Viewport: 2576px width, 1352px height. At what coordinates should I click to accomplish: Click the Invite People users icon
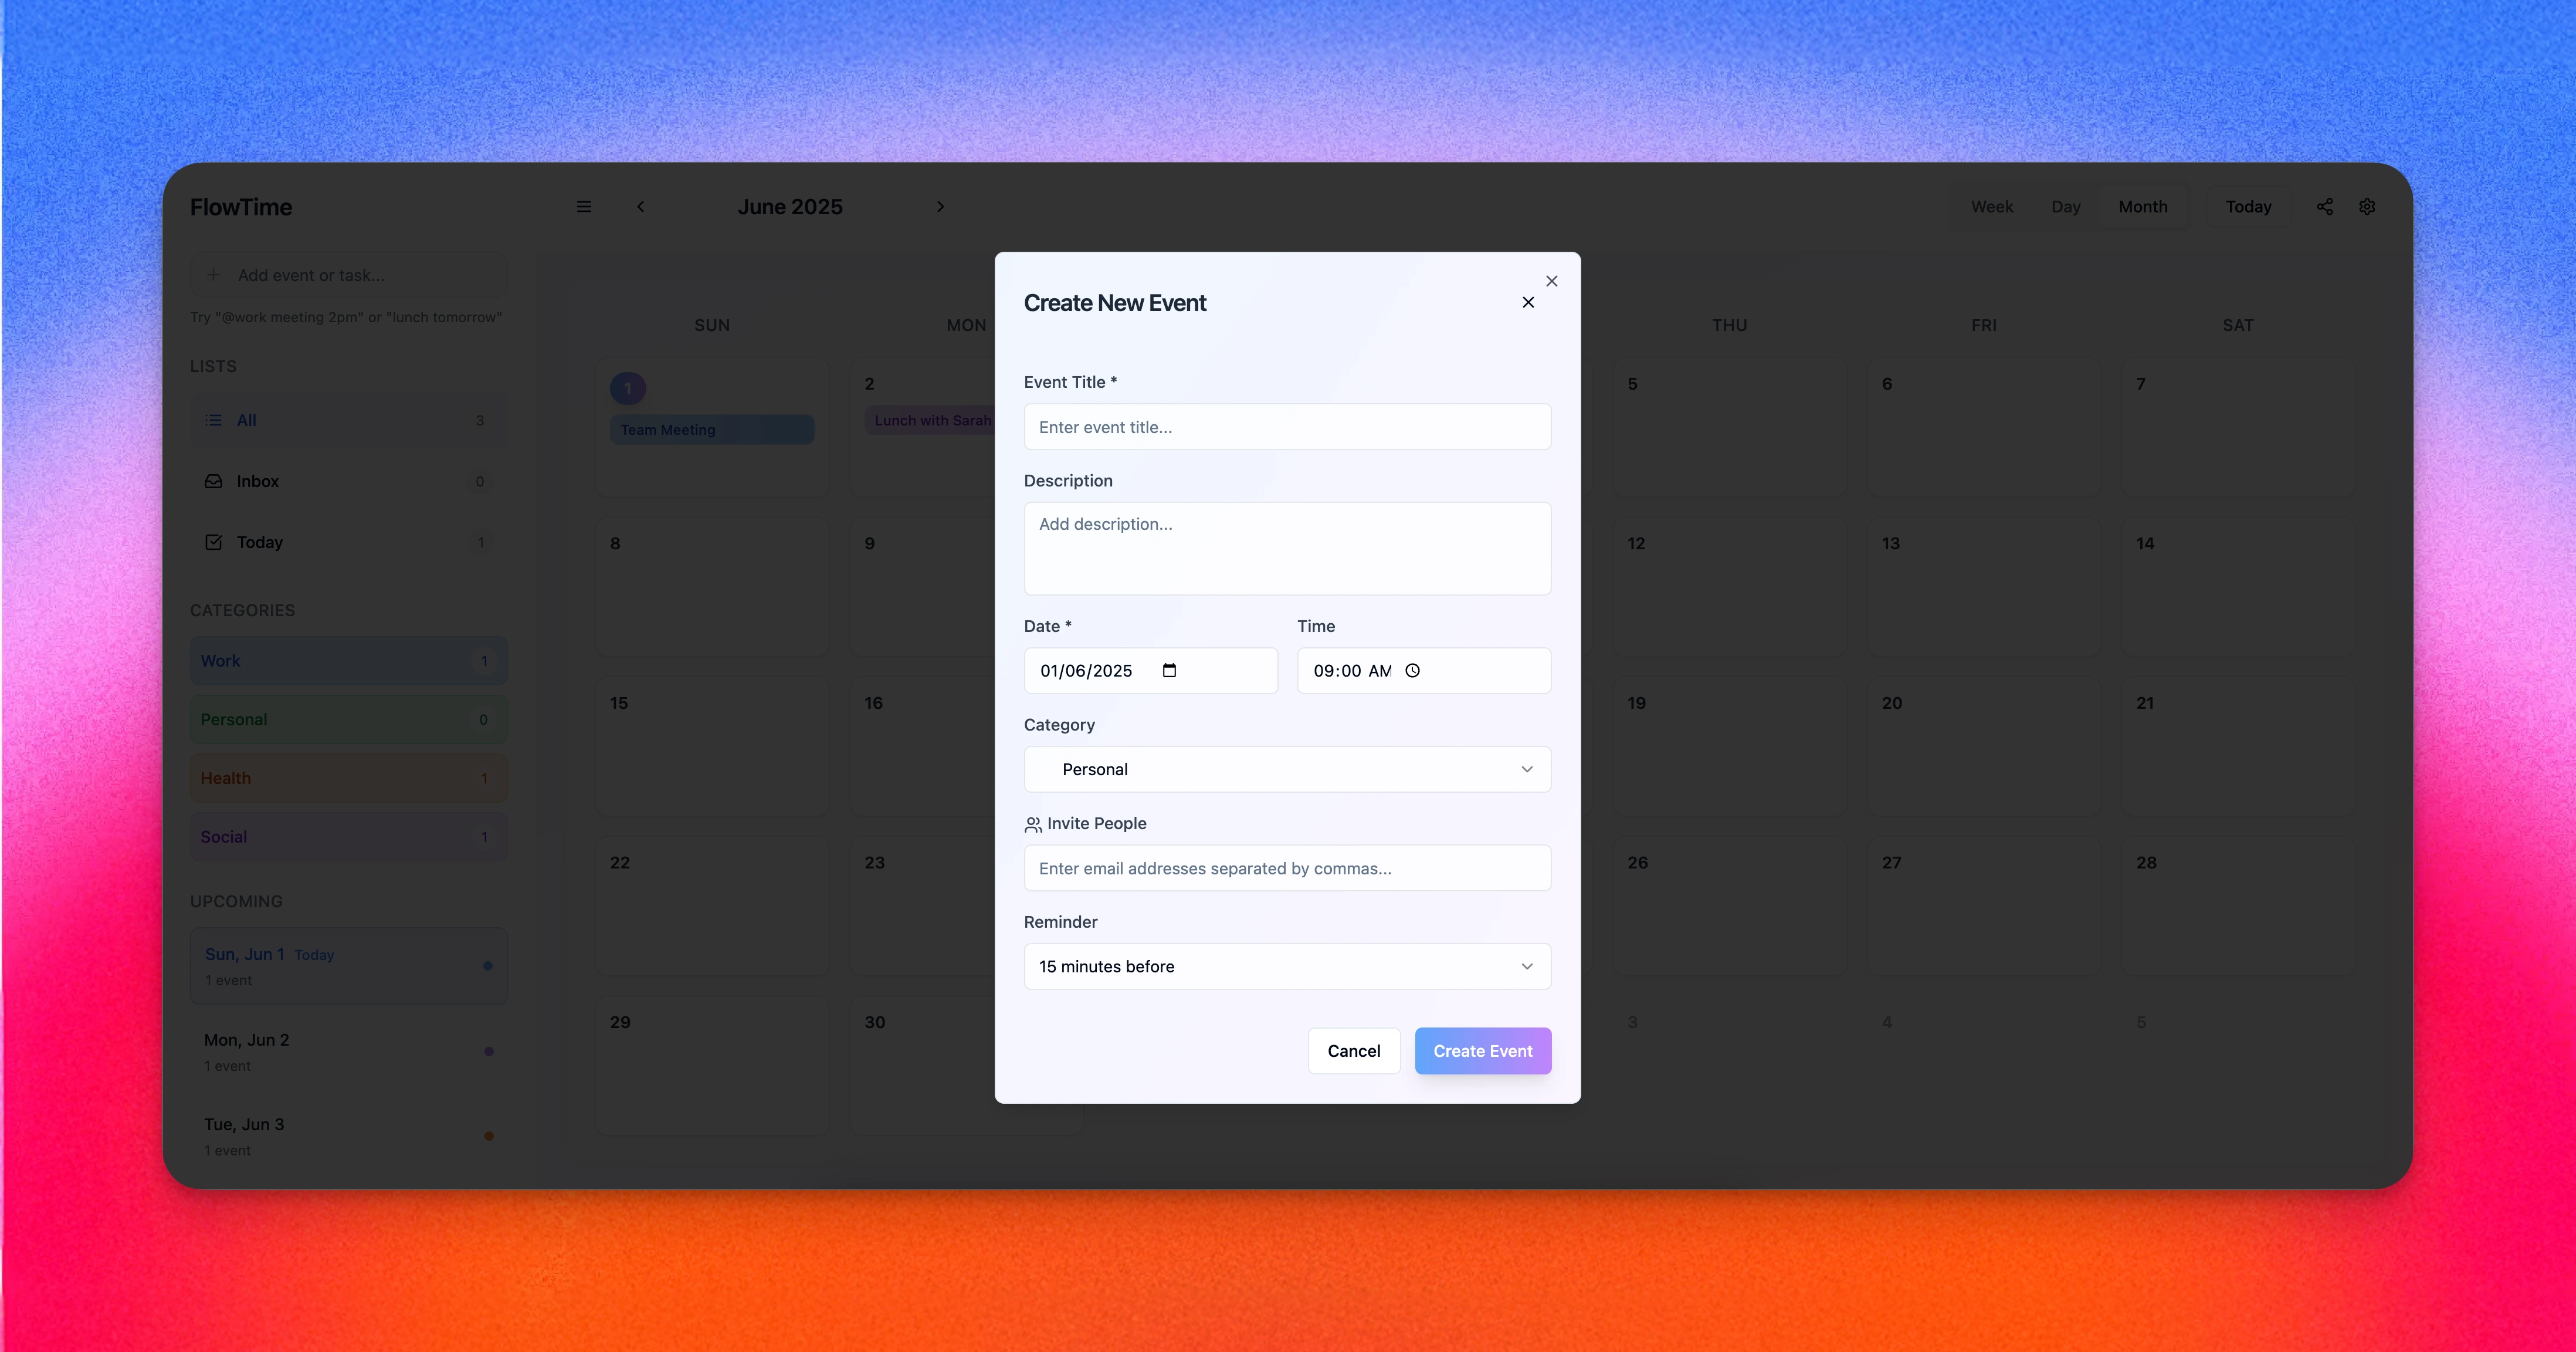pyautogui.click(x=1033, y=824)
